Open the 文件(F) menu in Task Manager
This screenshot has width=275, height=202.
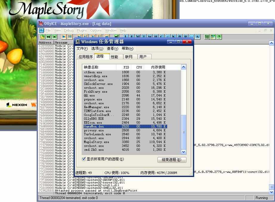click(x=82, y=49)
